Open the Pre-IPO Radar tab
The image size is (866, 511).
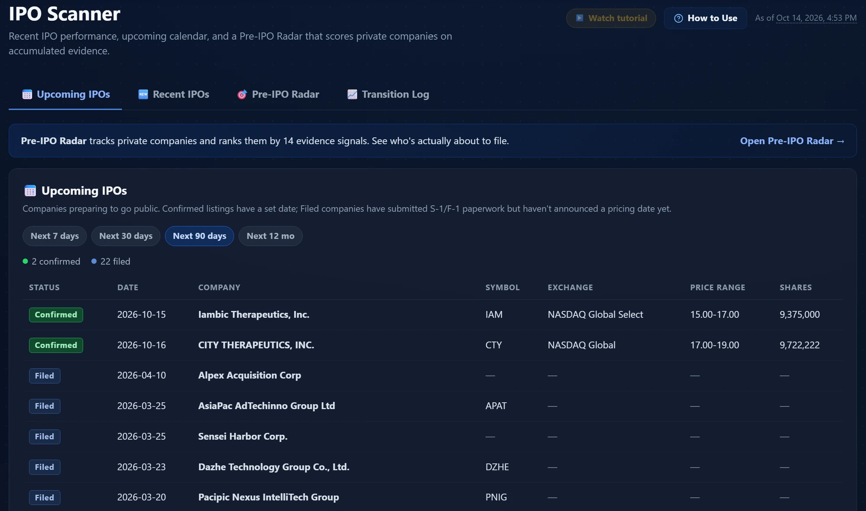[278, 94]
